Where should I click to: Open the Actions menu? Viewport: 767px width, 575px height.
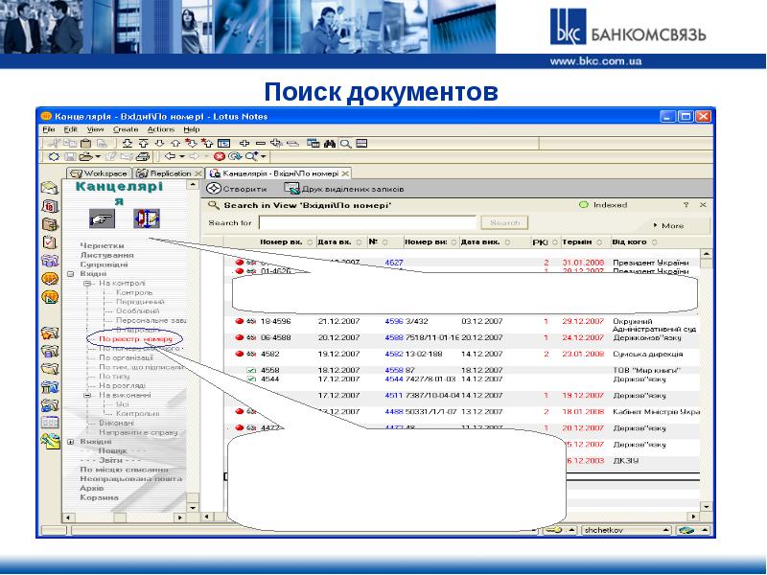(x=160, y=128)
